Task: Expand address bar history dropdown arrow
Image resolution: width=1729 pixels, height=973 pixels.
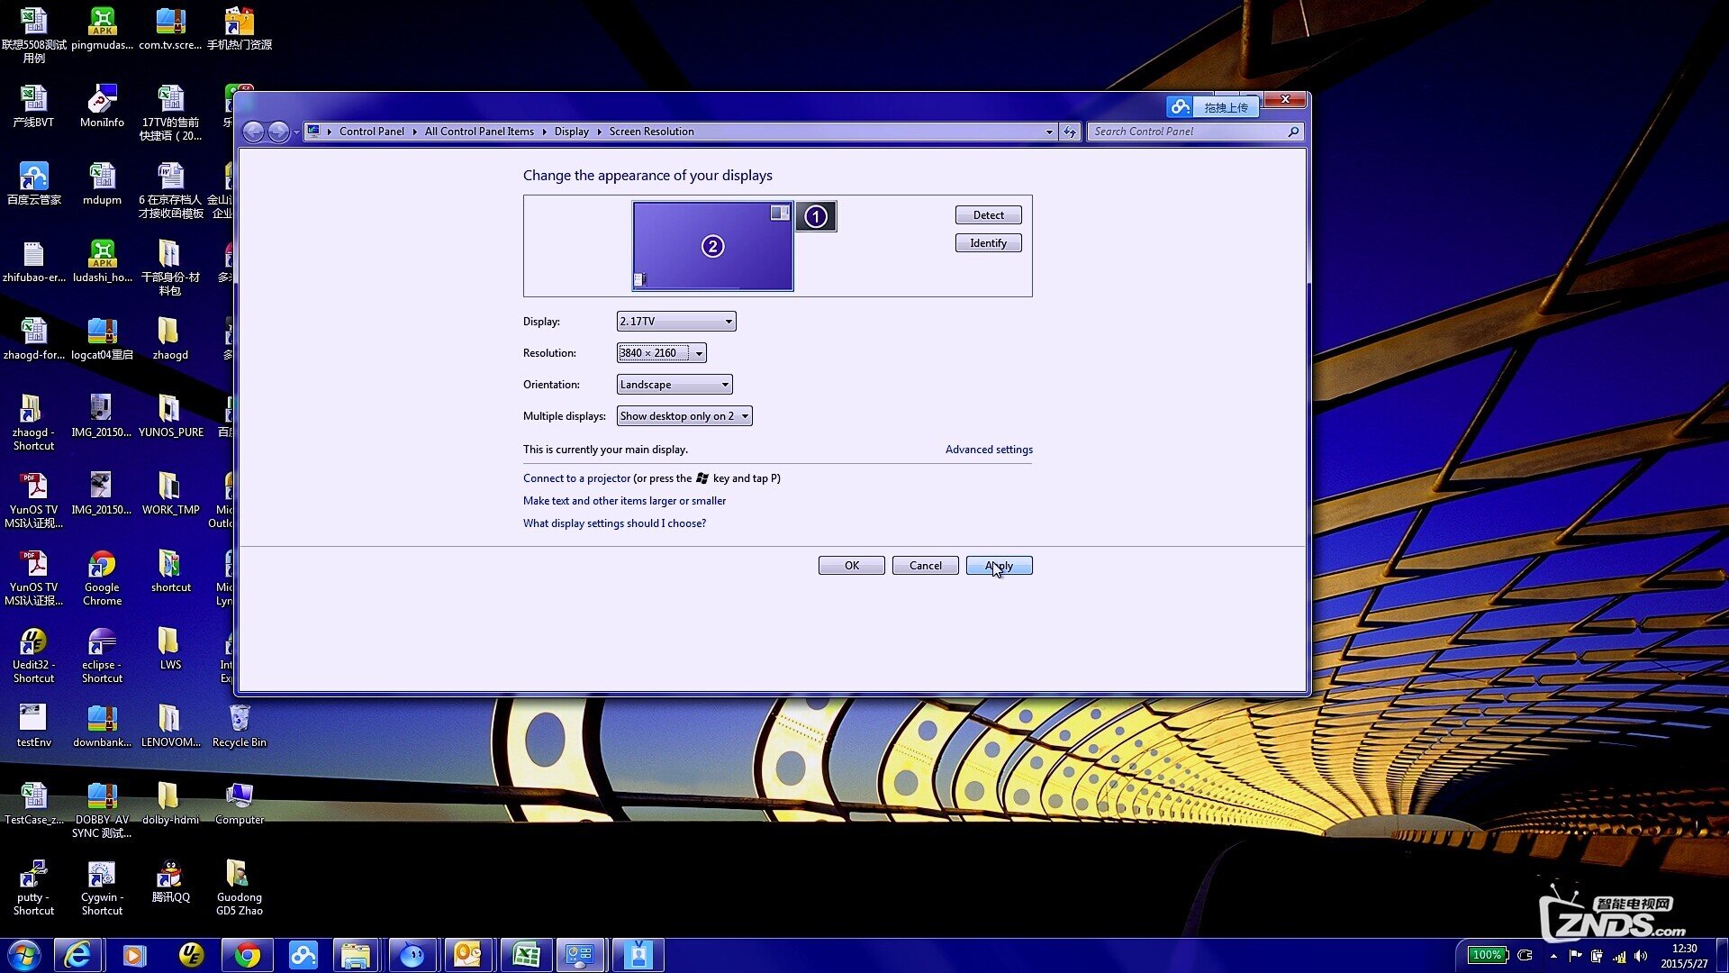Action: 1049,132
